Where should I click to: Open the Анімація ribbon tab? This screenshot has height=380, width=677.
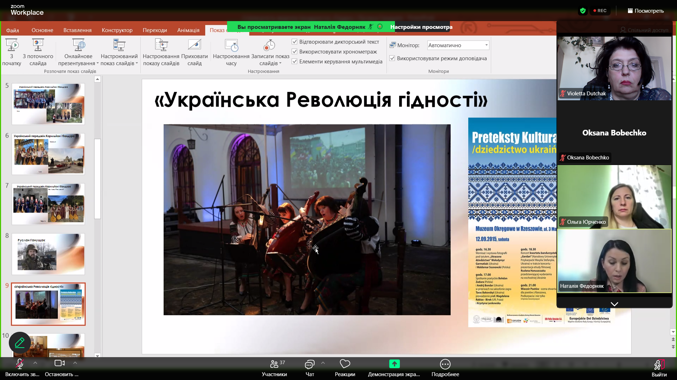(188, 30)
